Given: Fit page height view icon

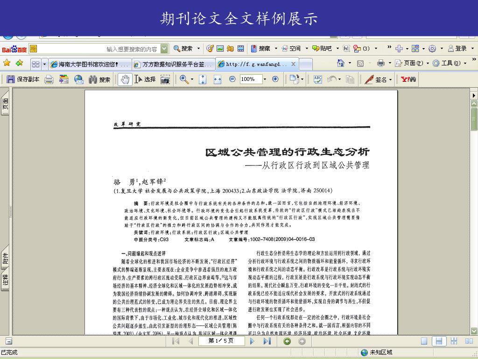Looking at the screenshot, I should (x=203, y=79).
